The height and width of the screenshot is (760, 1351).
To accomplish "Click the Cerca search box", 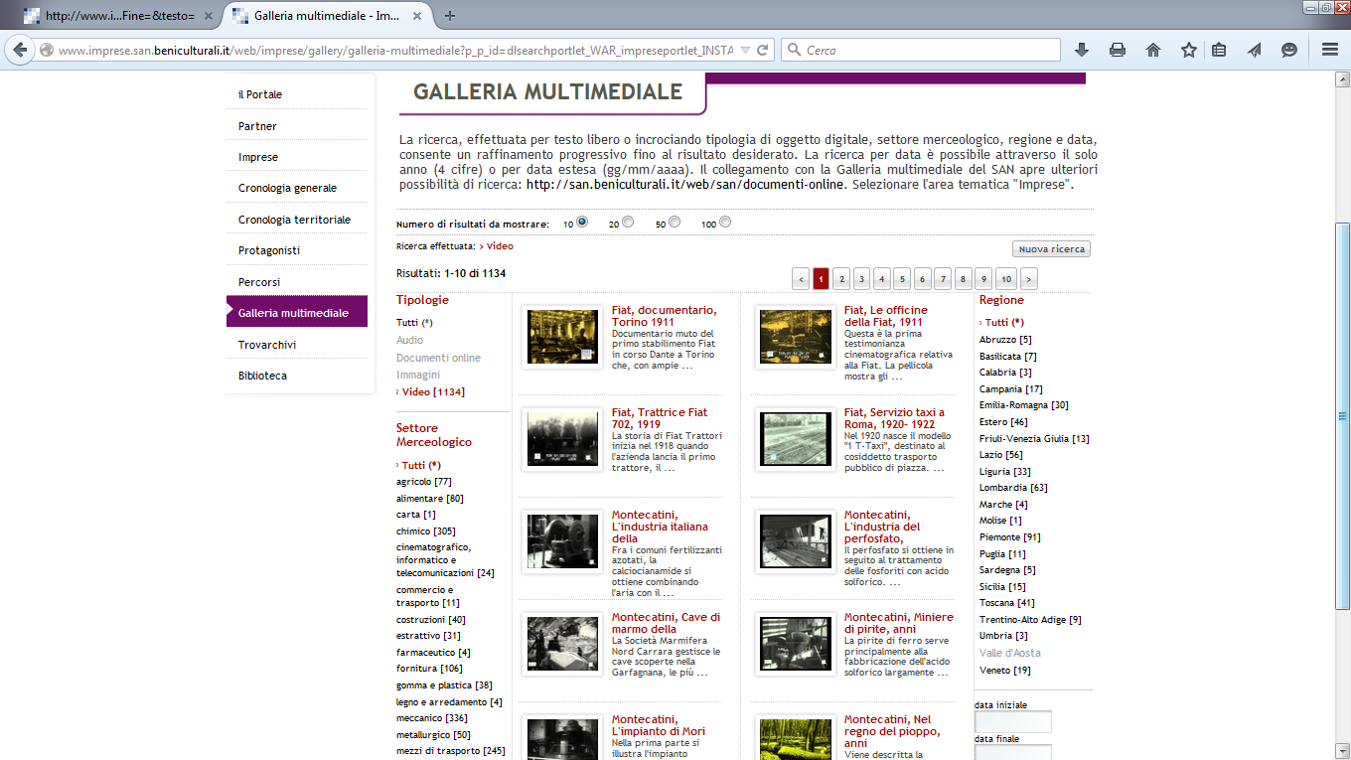I will tap(921, 50).
